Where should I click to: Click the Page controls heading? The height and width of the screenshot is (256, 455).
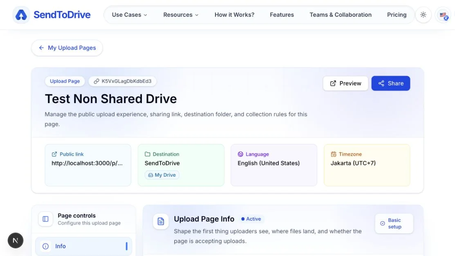76,216
